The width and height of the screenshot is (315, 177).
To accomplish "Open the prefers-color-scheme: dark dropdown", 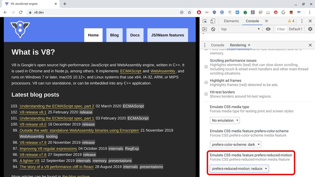I will point(235,144).
